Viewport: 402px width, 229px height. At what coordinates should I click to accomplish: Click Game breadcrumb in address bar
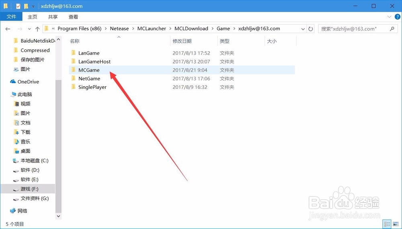[223, 29]
